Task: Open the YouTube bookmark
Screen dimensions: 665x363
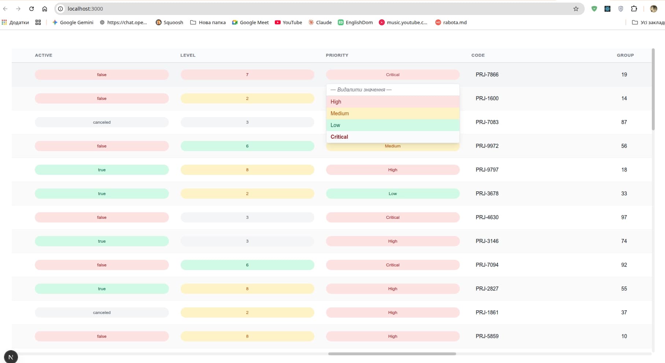Action: coord(289,22)
